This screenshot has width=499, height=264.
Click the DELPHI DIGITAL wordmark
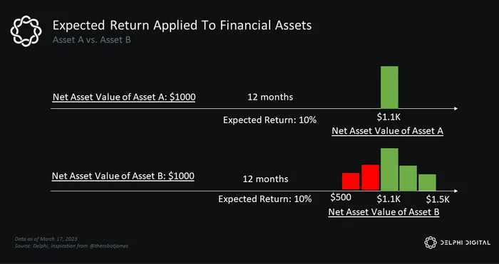pyautogui.click(x=465, y=243)
